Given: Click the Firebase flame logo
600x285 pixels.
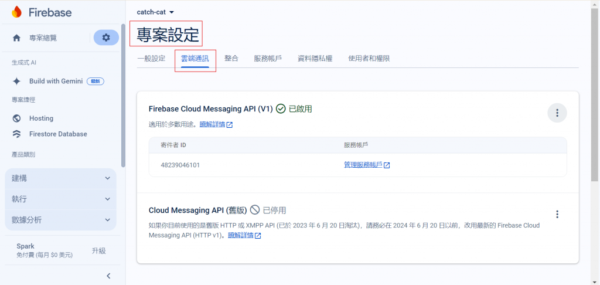Looking at the screenshot, I should [x=17, y=12].
